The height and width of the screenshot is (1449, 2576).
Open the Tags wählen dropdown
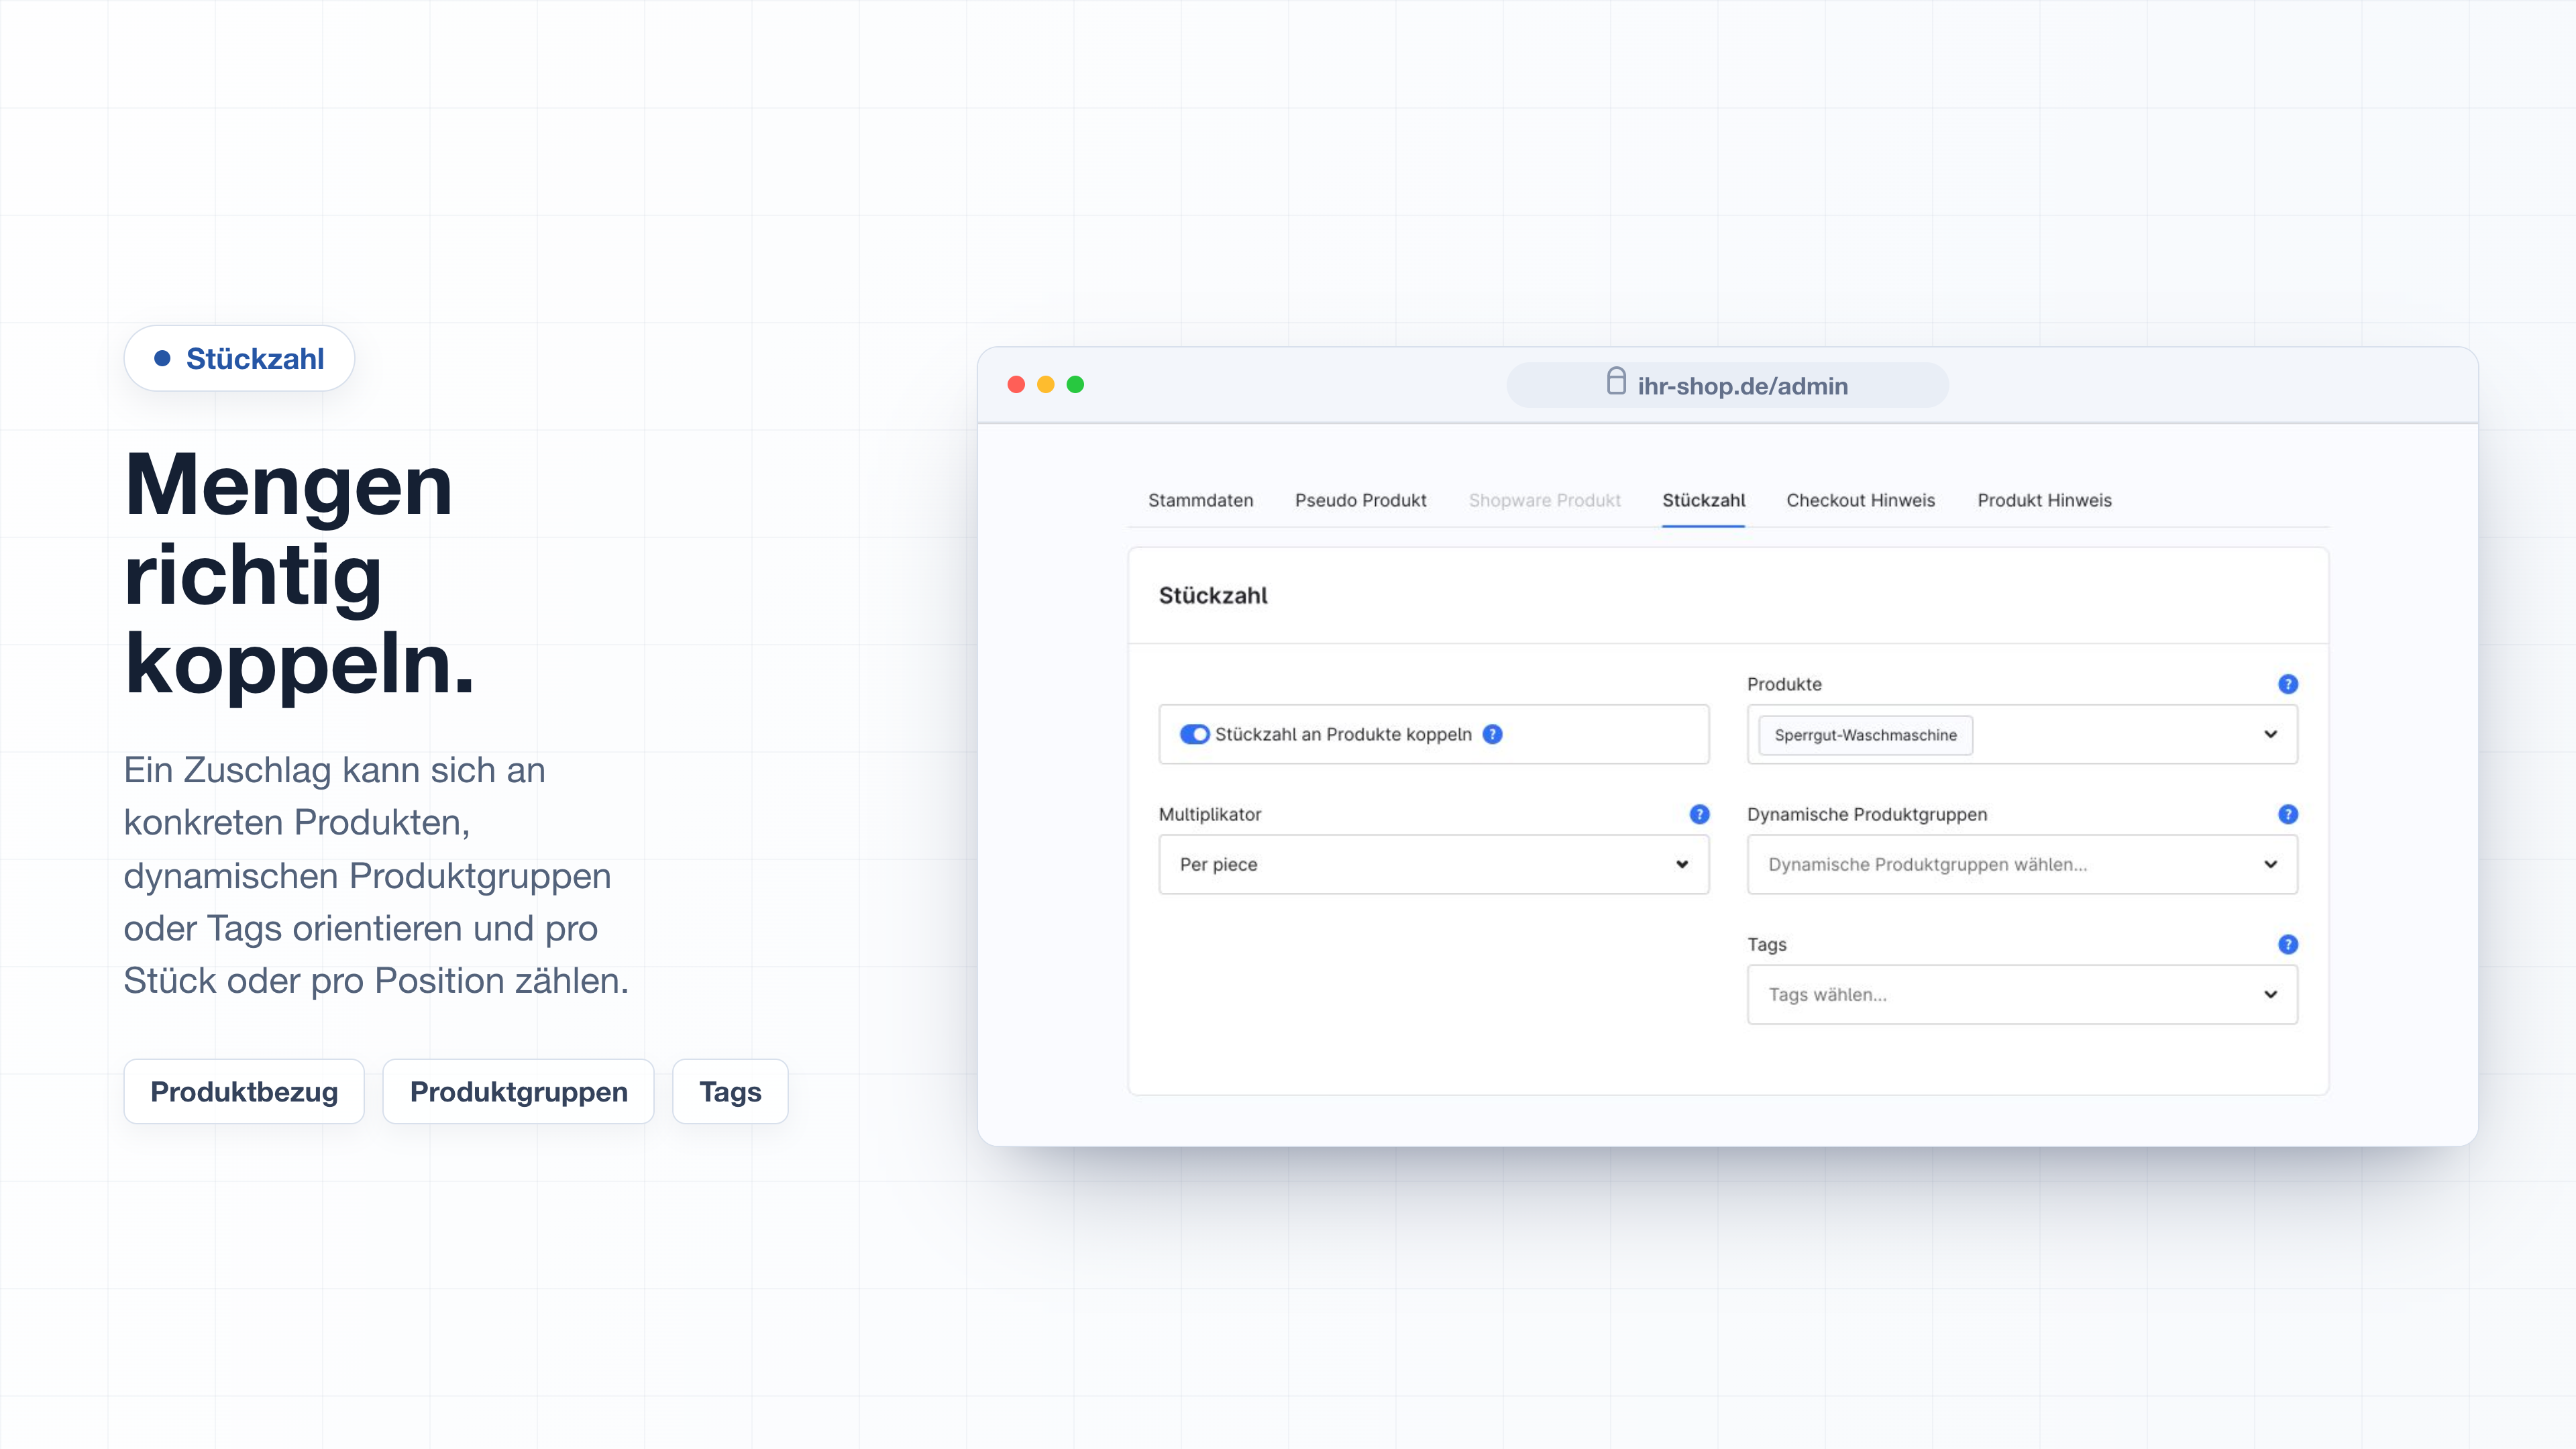[2022, 994]
